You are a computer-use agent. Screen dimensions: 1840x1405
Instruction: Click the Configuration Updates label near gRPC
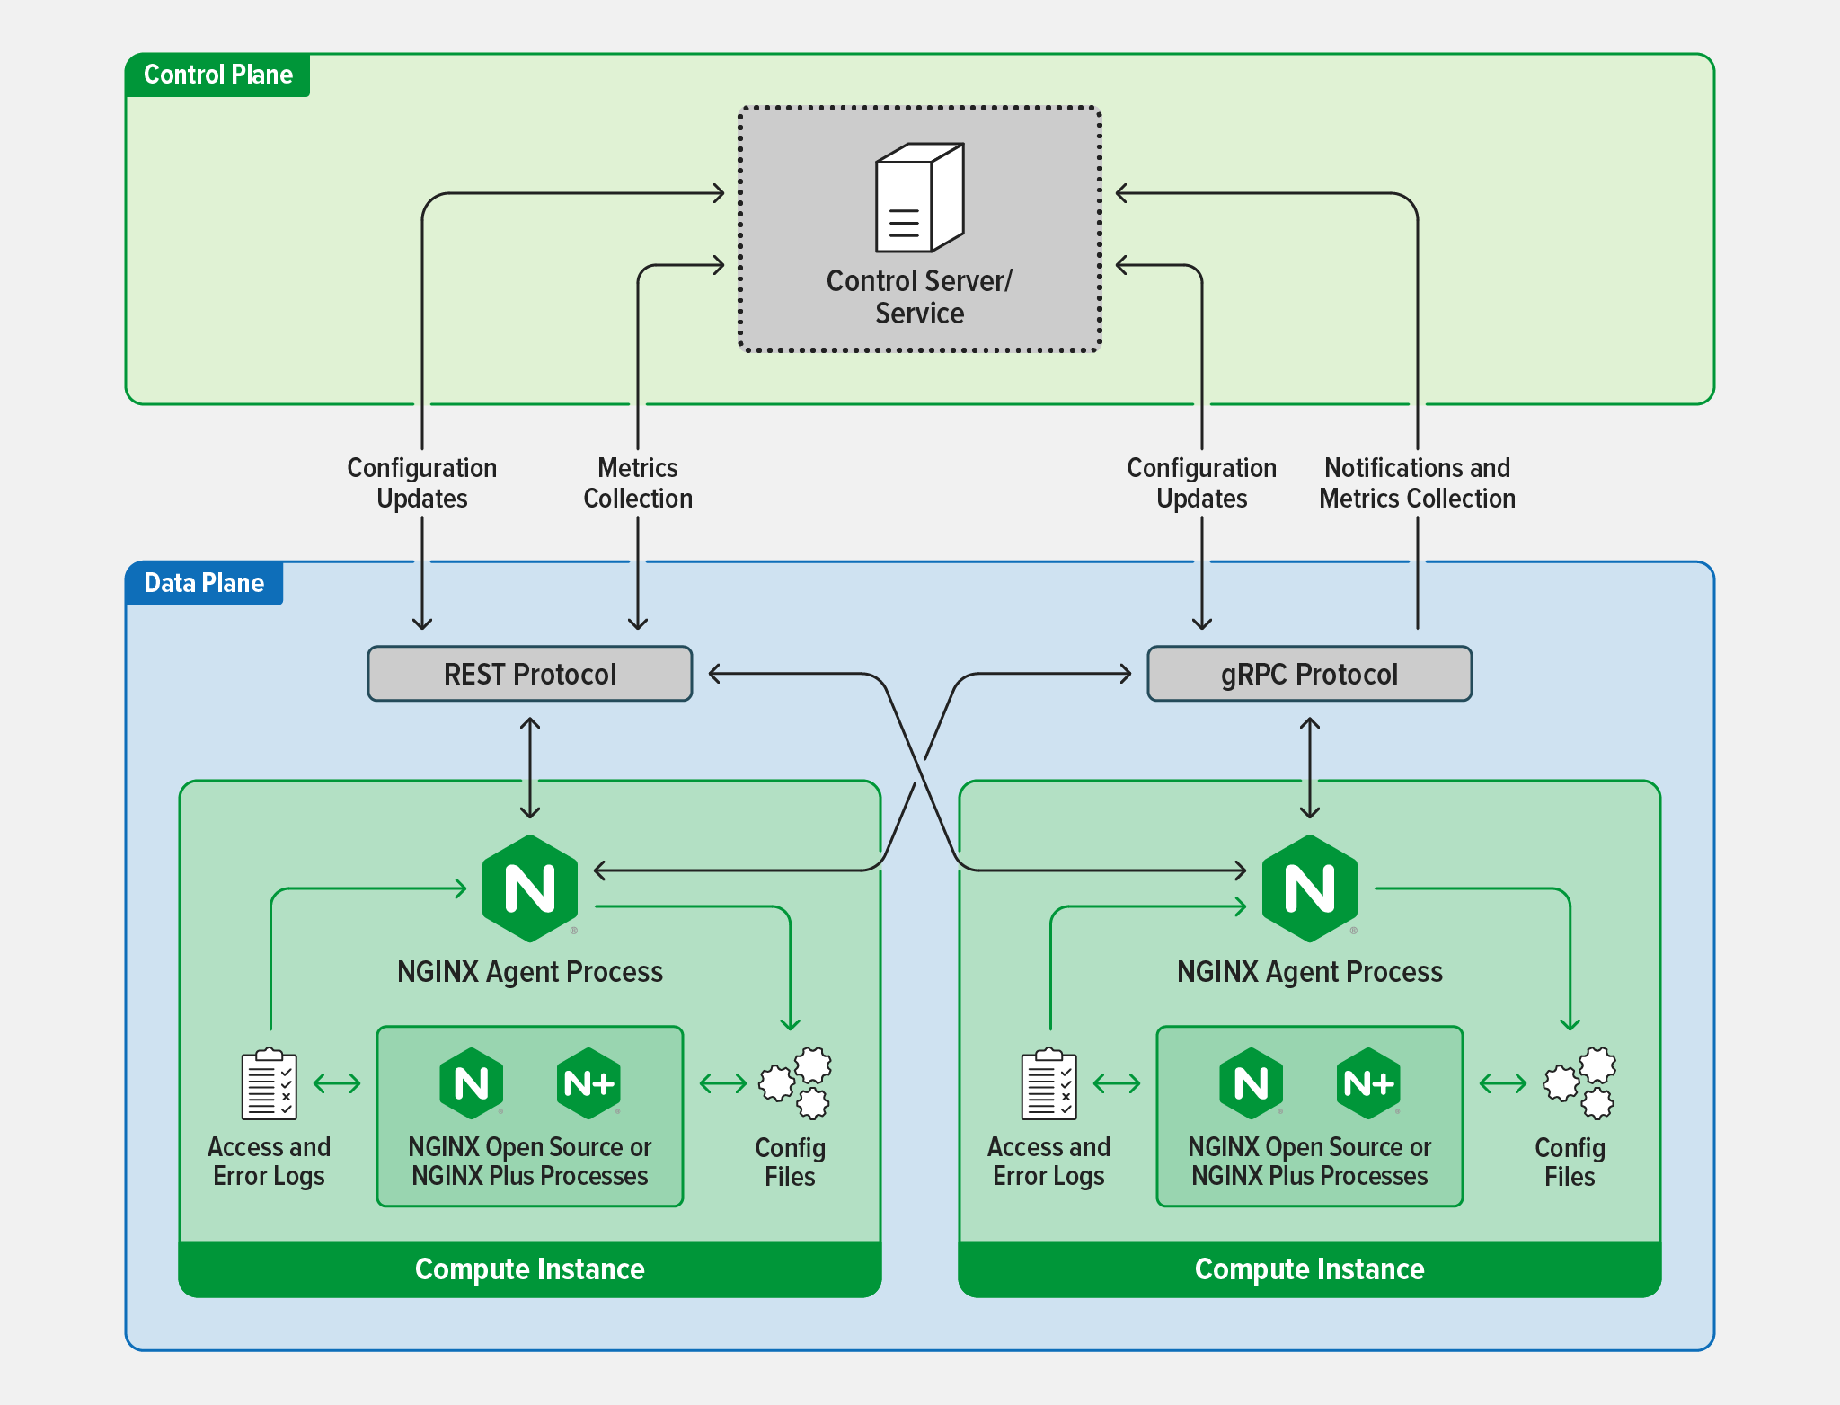point(1201,483)
